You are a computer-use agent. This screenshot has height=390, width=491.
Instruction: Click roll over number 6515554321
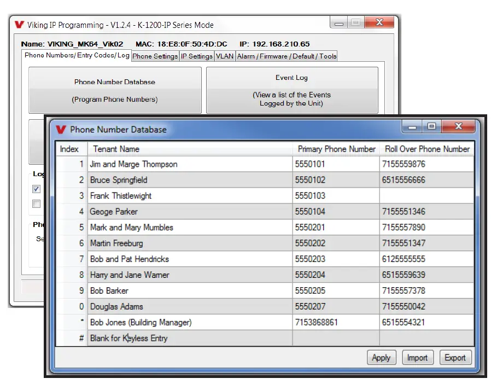point(427,322)
